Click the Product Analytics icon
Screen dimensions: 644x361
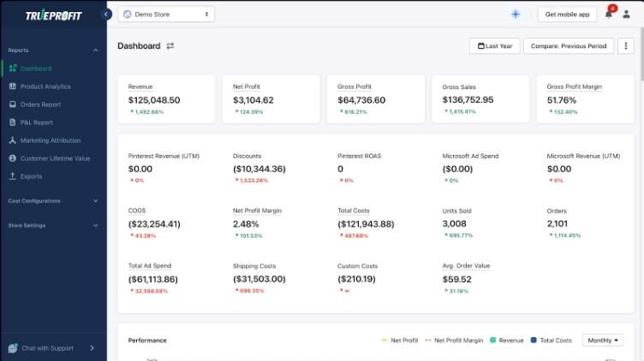(13, 86)
